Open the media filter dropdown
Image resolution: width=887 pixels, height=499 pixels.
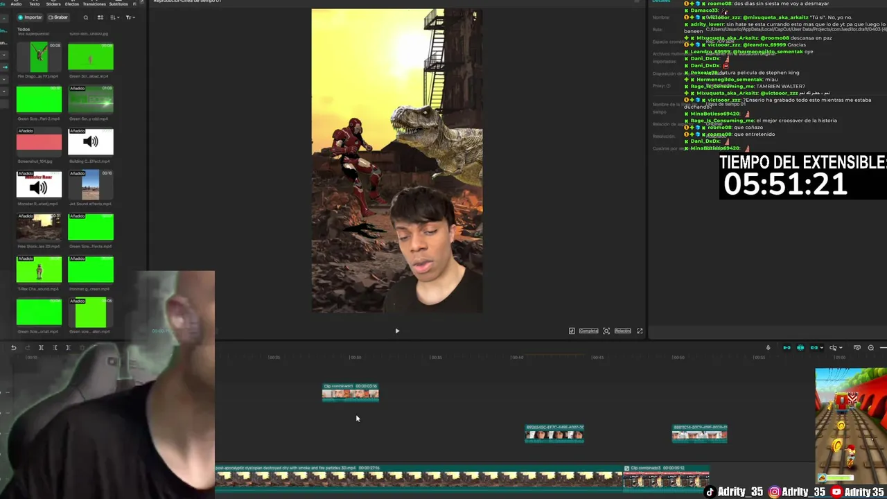coord(130,17)
